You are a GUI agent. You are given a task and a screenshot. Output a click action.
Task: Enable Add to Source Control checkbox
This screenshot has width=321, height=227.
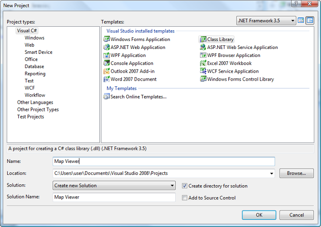[x=185, y=198]
